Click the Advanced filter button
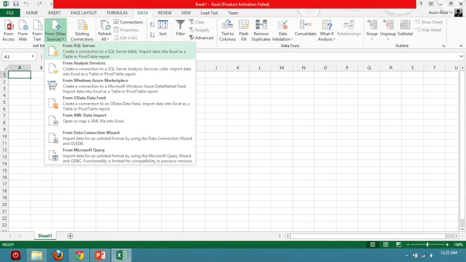466x262 pixels. pyautogui.click(x=201, y=38)
